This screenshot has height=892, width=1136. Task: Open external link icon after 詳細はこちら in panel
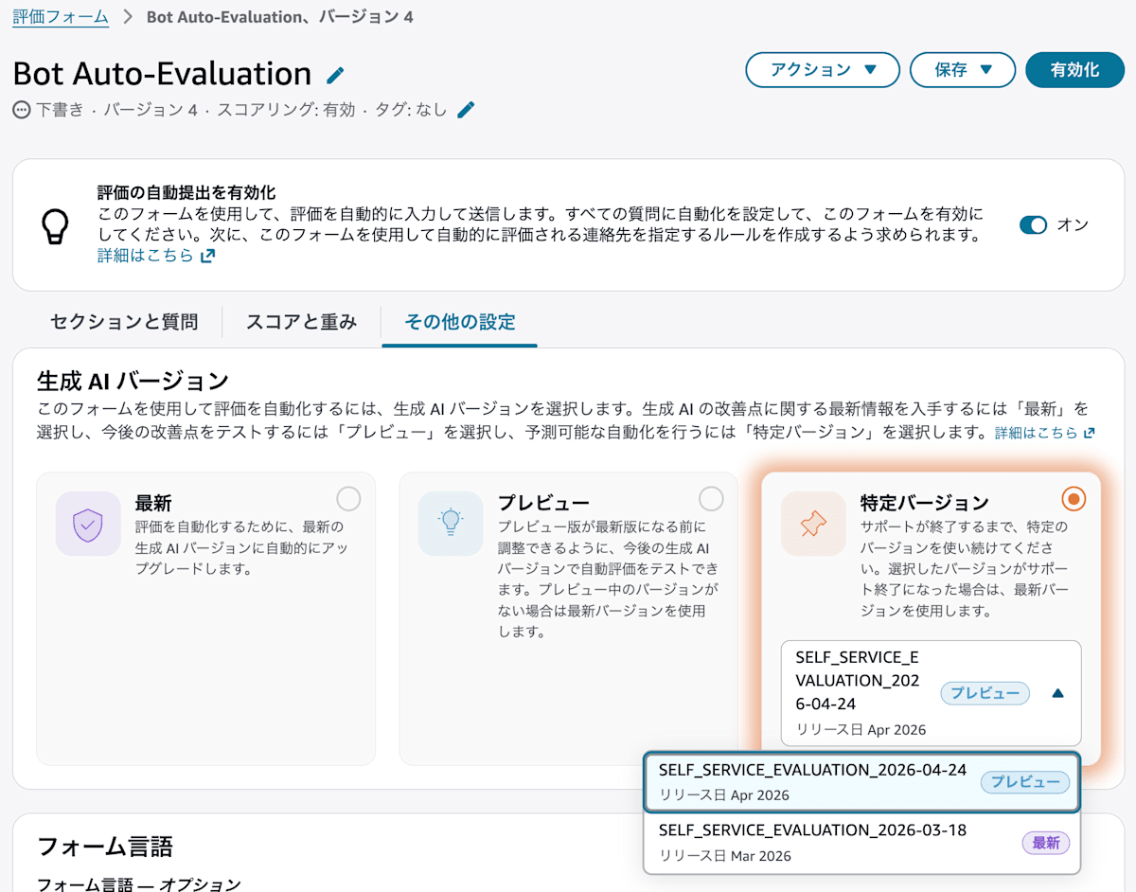pos(207,256)
